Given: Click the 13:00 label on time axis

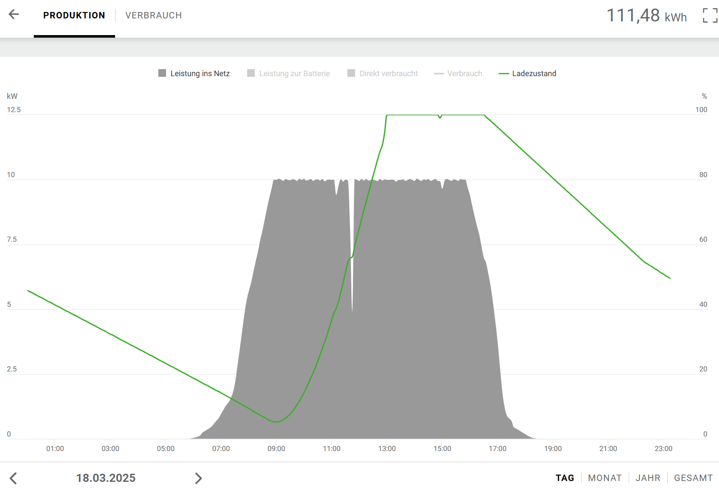Looking at the screenshot, I should [387, 448].
